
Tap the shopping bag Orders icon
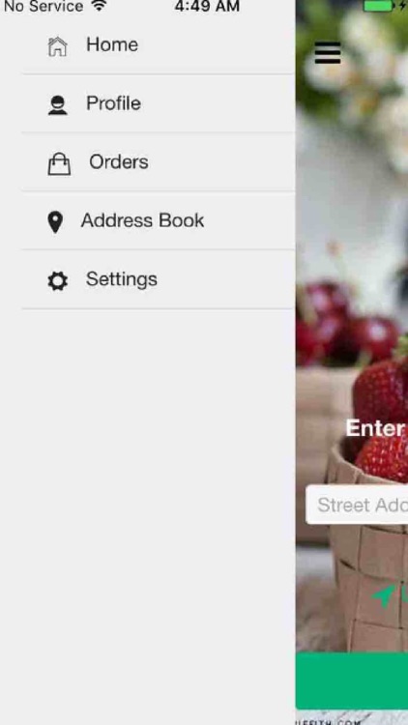[59, 164]
